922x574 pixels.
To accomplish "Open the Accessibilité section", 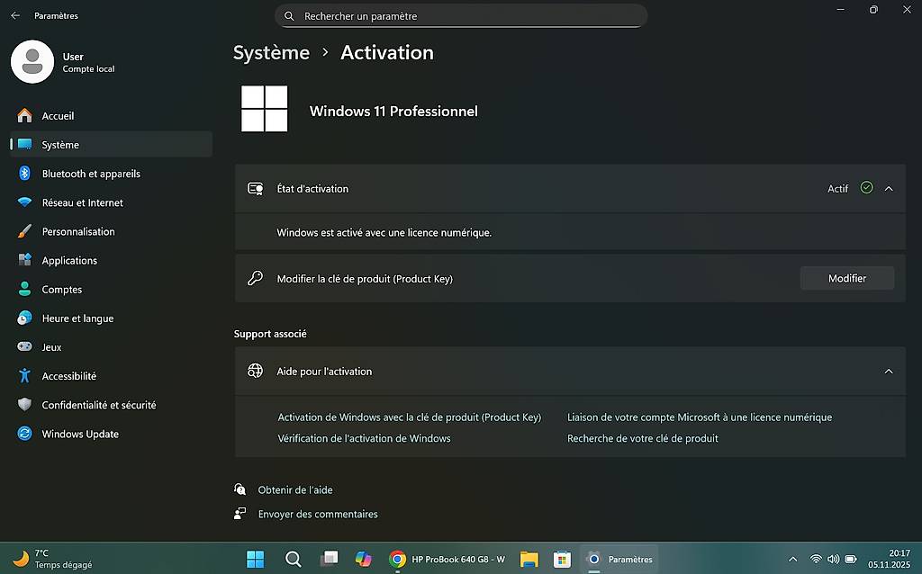I will pyautogui.click(x=68, y=376).
